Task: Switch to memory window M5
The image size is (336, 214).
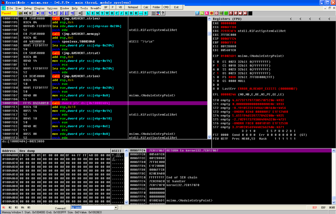Action: [x=29, y=208]
